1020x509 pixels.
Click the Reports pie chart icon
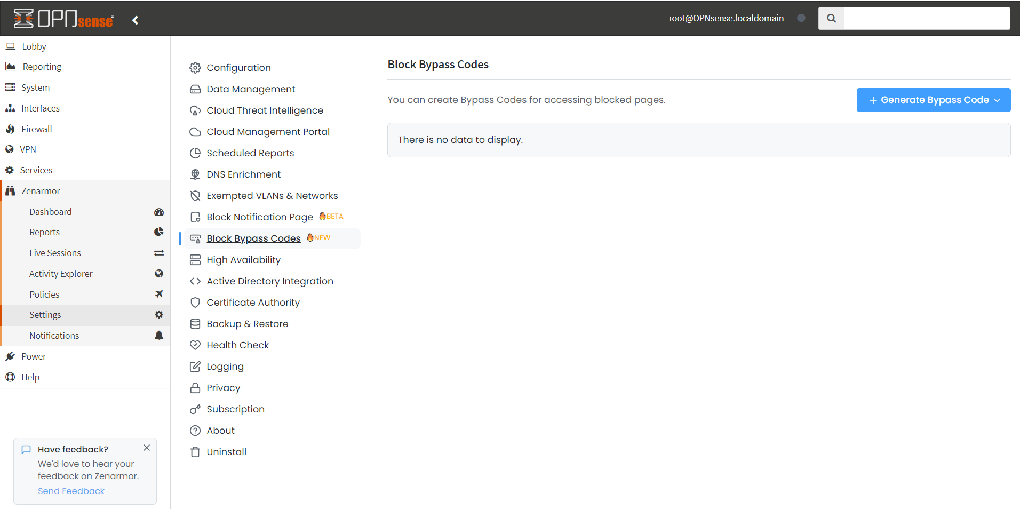[159, 232]
